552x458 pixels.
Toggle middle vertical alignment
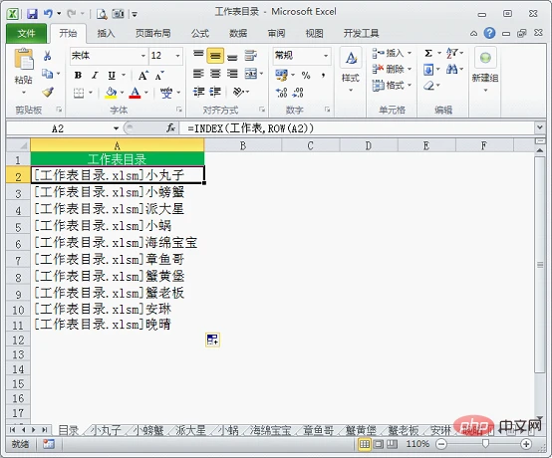click(215, 55)
